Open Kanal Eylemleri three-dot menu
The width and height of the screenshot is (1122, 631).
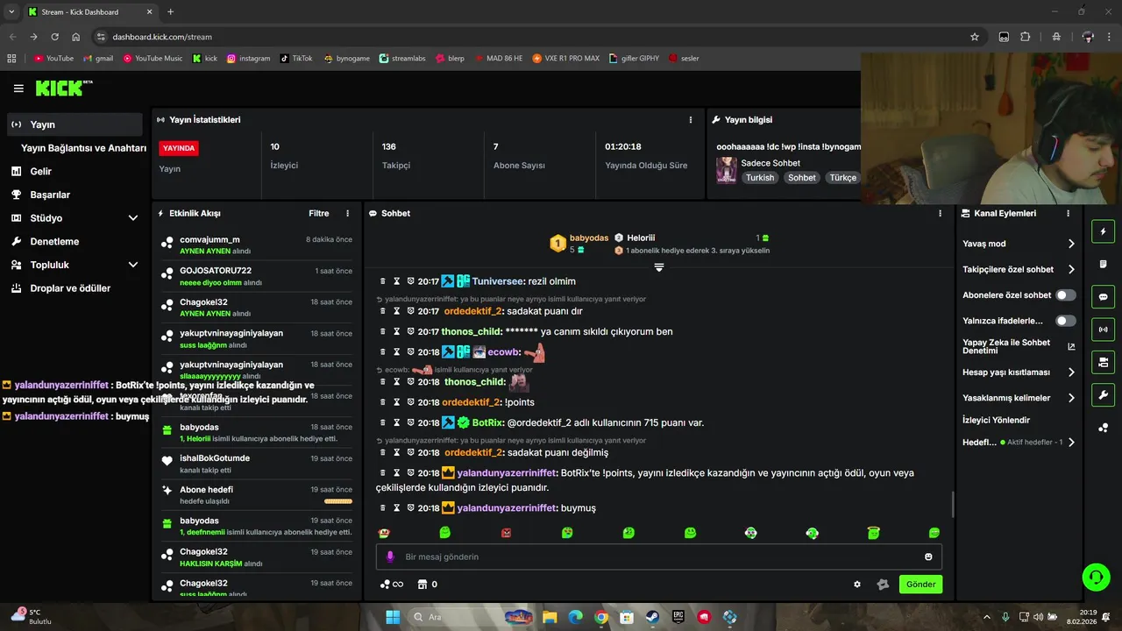click(1068, 214)
